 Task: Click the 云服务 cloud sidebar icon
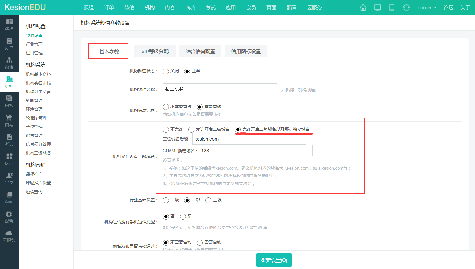(9, 234)
